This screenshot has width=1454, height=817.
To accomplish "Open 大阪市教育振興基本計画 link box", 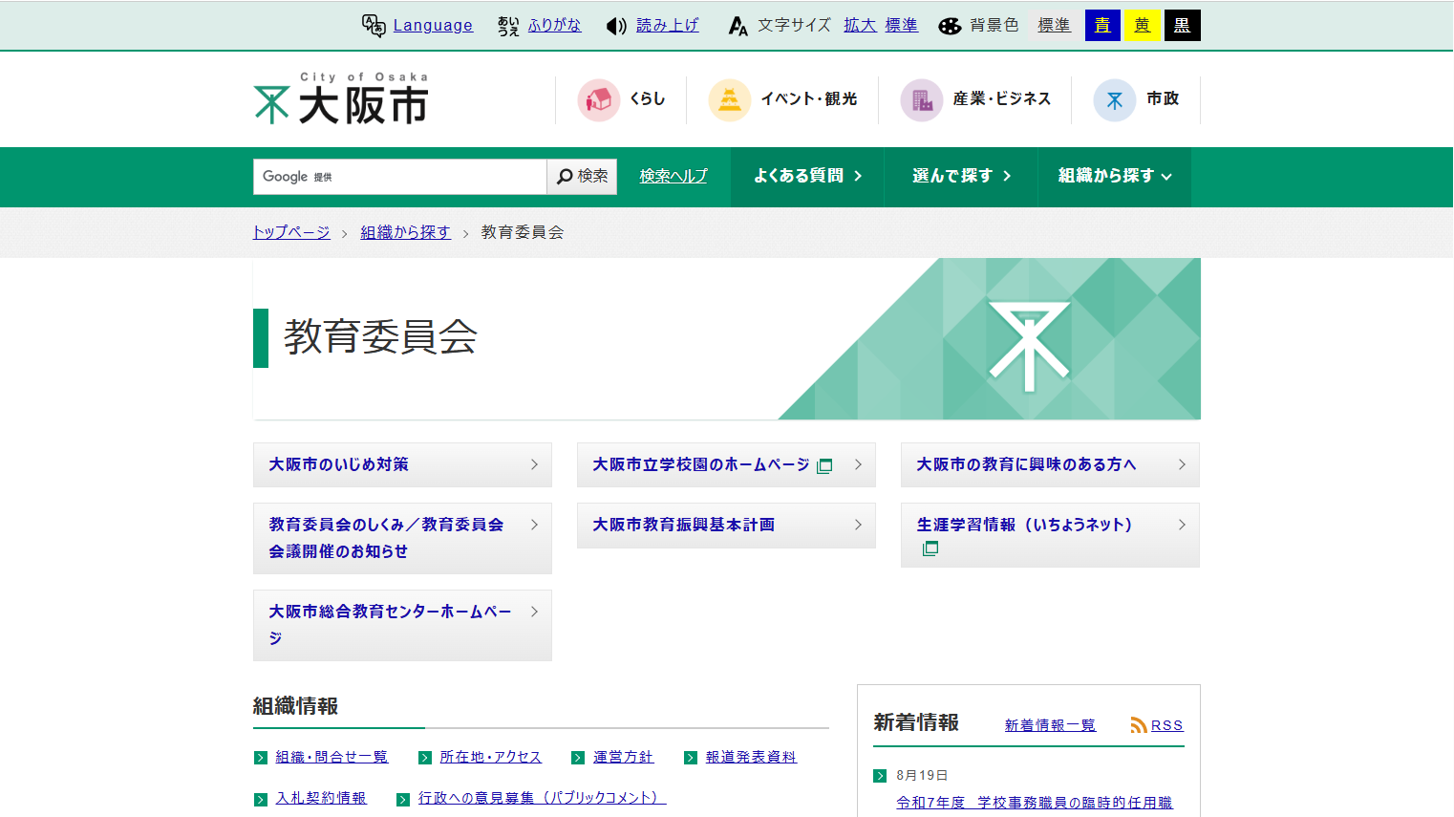I will 726,526.
